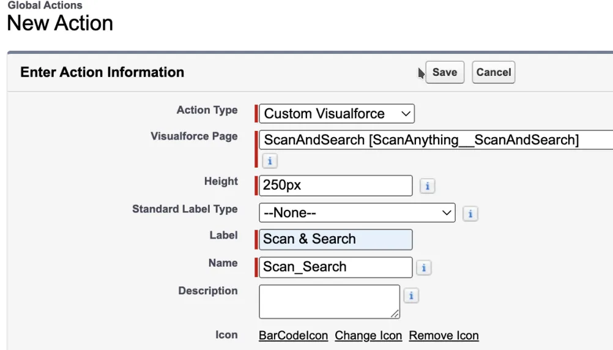Click into the Label text field
613x350 pixels.
(335, 239)
